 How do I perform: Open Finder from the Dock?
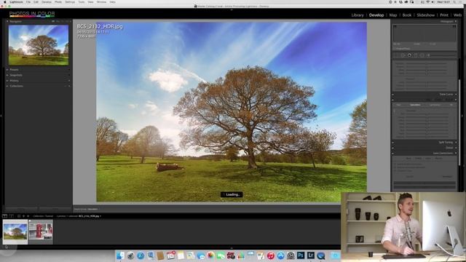tap(120, 255)
